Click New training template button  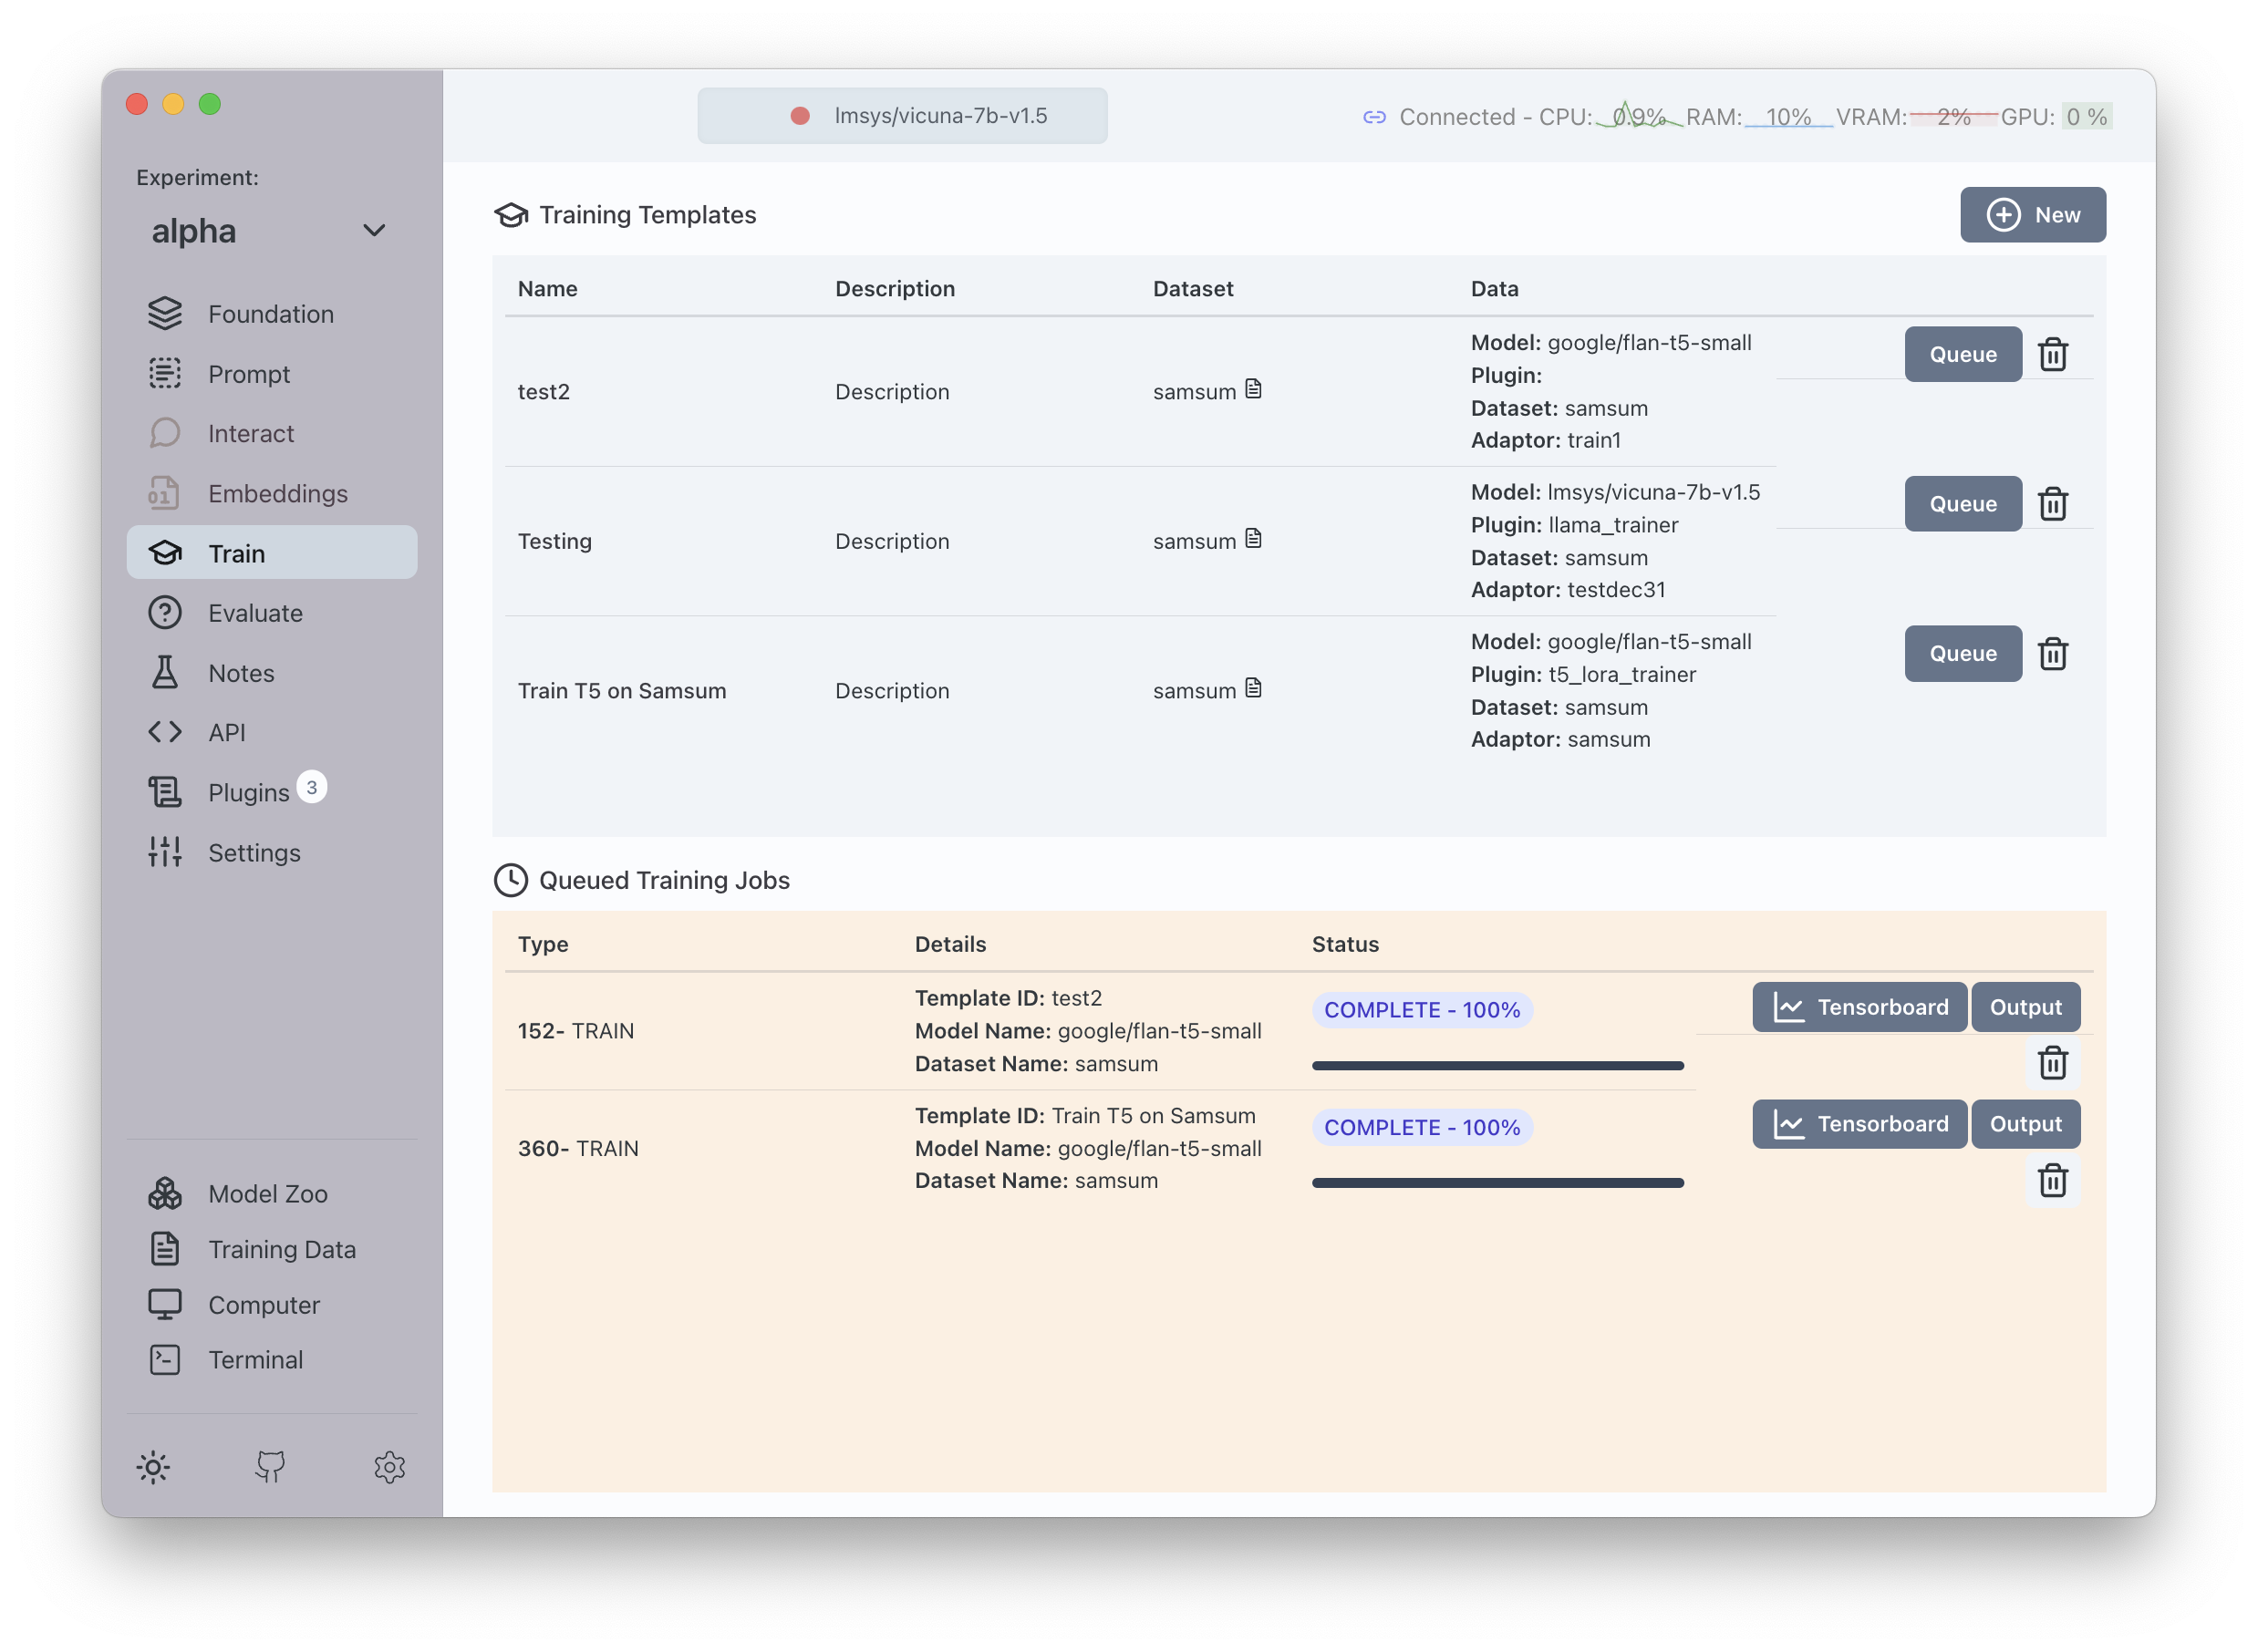pos(2032,213)
